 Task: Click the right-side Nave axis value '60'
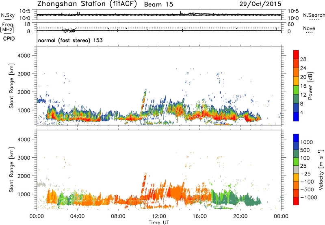pyautogui.click(x=290, y=24)
